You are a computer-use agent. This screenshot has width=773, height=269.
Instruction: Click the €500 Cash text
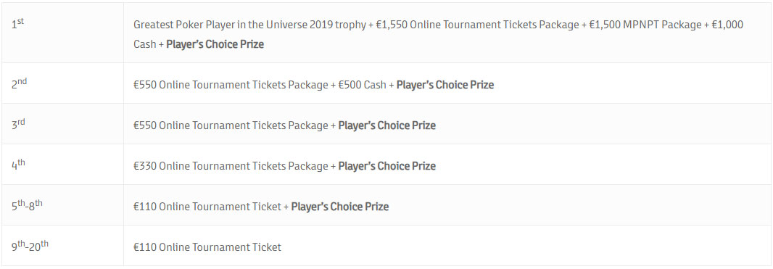363,85
